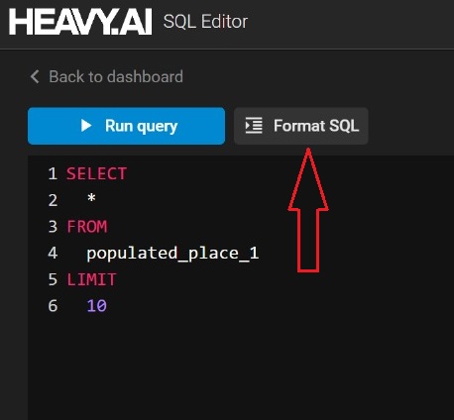Run the query with the blue button
The height and width of the screenshot is (420, 454).
[127, 126]
